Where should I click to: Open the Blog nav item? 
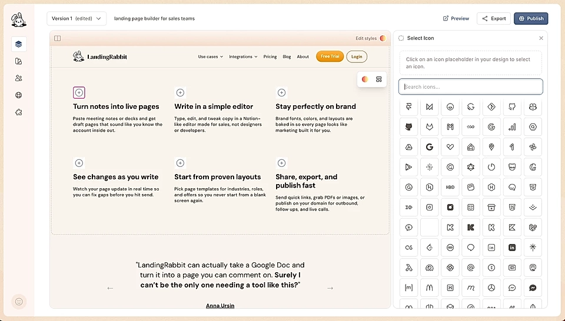(287, 56)
